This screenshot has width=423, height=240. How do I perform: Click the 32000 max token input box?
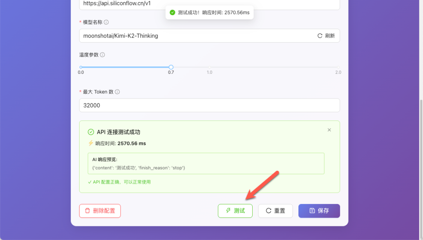[210, 105]
